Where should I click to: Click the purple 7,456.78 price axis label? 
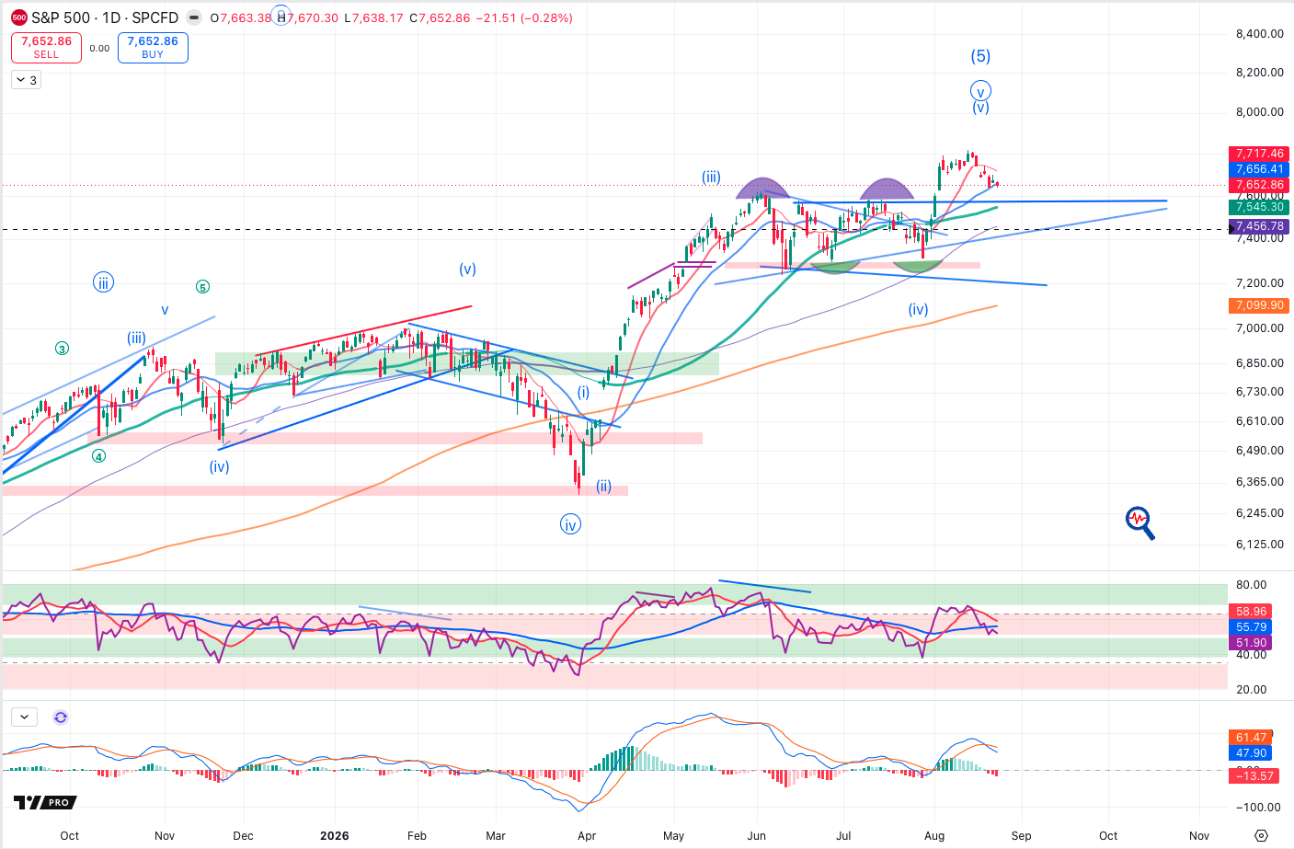pos(1259,226)
